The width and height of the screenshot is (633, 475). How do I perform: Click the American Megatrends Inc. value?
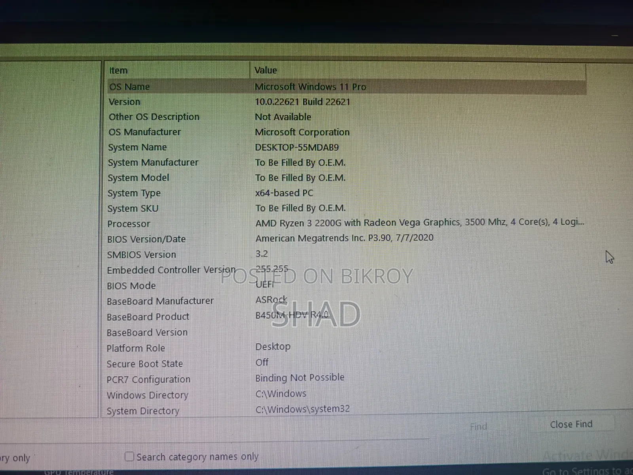click(x=344, y=238)
